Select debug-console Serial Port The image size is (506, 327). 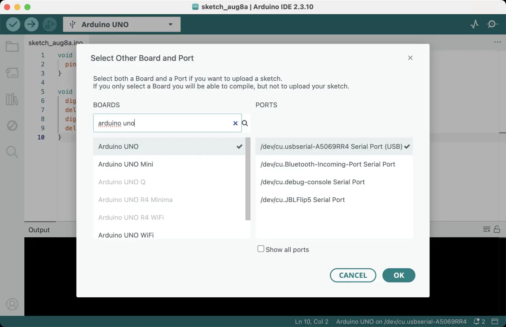click(334, 182)
